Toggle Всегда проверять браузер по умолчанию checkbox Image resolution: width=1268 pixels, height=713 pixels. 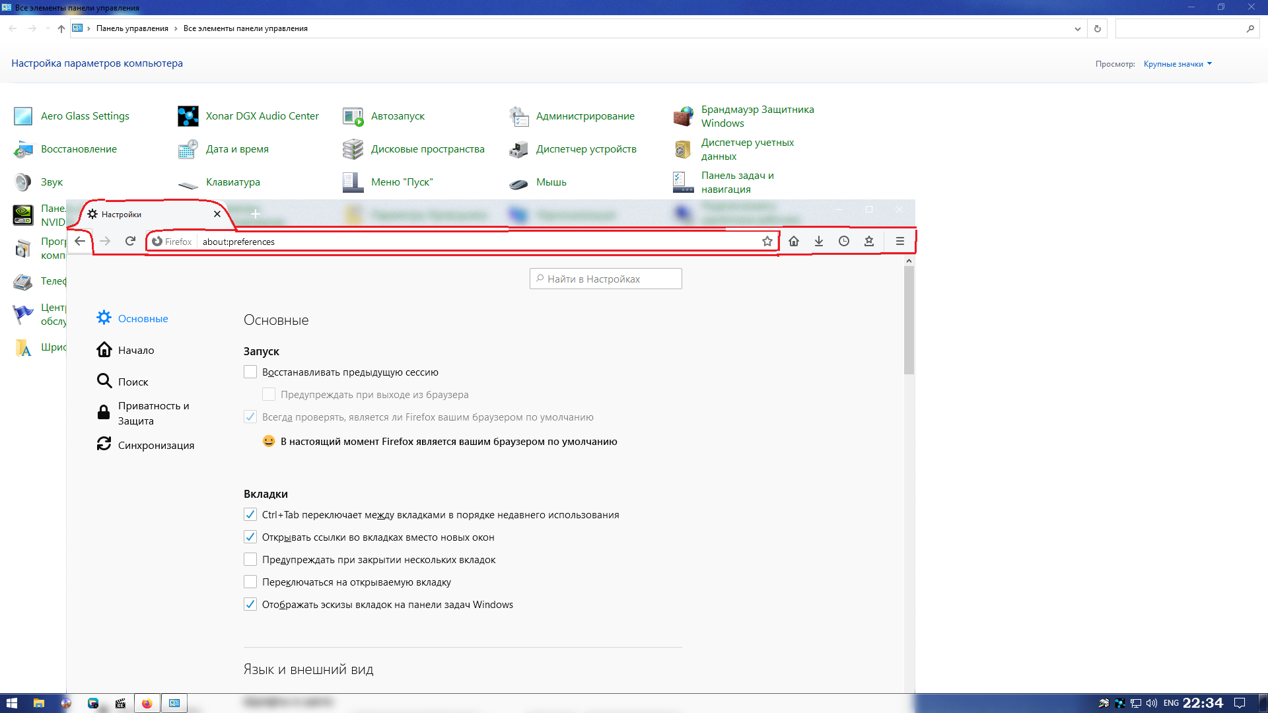pos(250,417)
